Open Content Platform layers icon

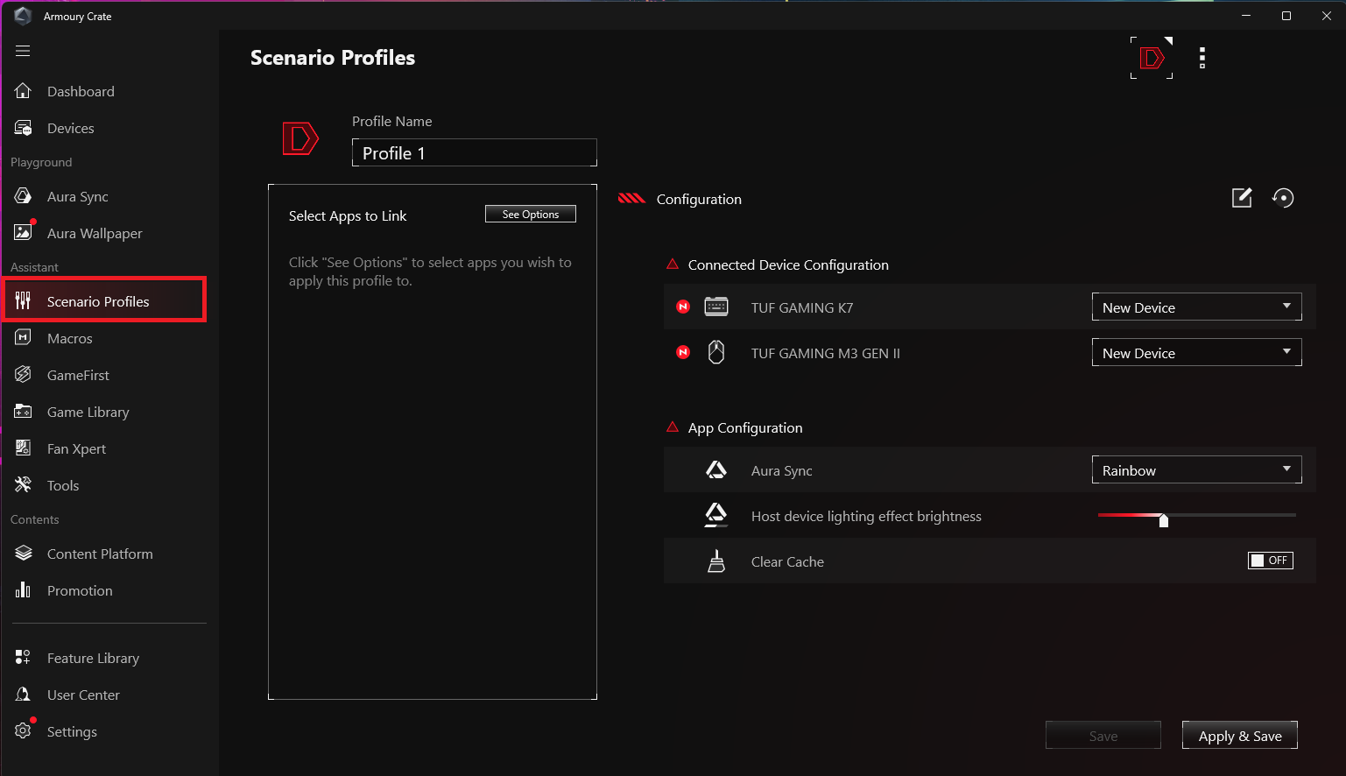[x=24, y=554]
